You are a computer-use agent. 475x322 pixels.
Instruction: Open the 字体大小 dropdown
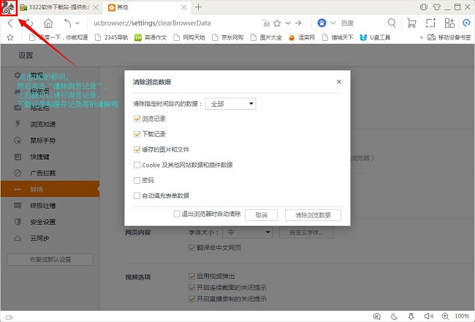248,233
